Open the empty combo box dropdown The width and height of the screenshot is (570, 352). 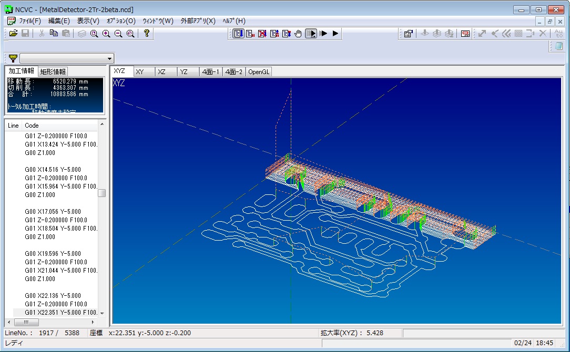click(109, 58)
